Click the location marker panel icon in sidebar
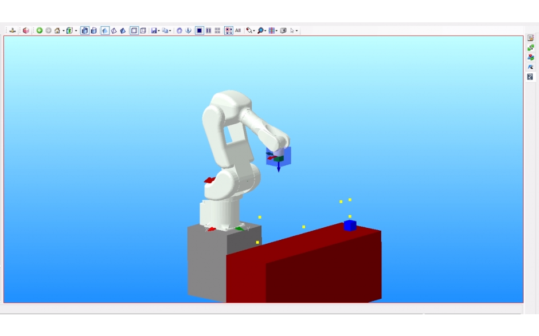The height and width of the screenshot is (336, 539). click(530, 57)
